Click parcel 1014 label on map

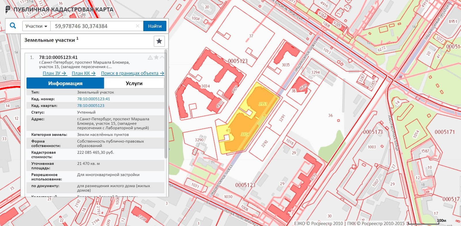[x=416, y=134]
